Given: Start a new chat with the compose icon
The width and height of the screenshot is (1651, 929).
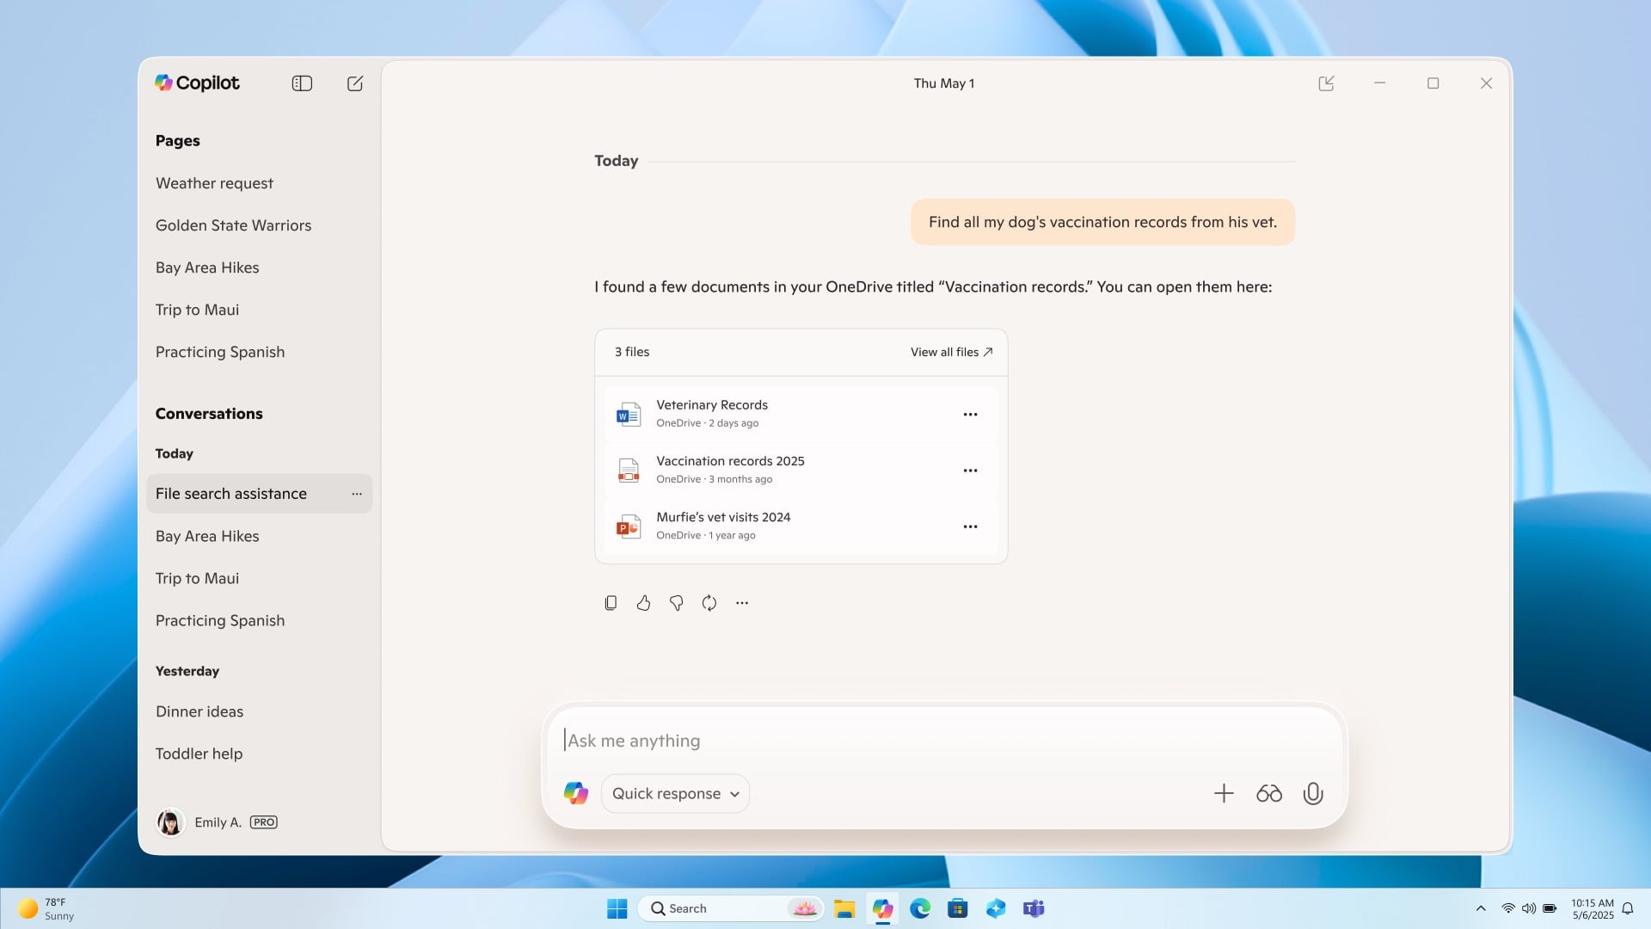Looking at the screenshot, I should click(x=355, y=83).
